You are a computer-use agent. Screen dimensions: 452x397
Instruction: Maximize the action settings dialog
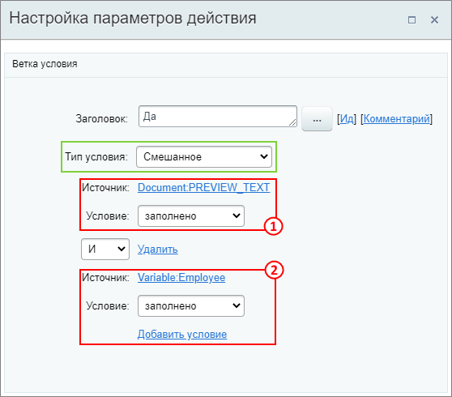pyautogui.click(x=411, y=20)
